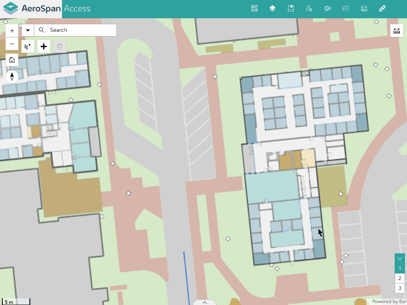Screen dimensions: 407x305
Task: Activate the select-by-pointer tool
Action: tap(28, 47)
